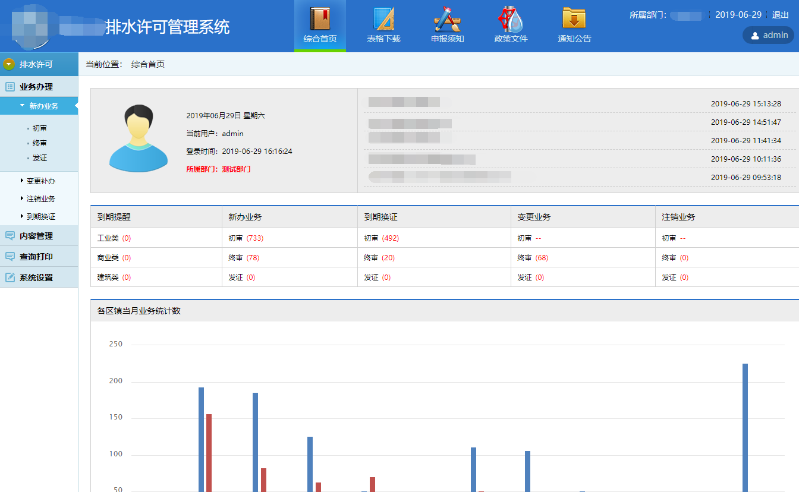Expand the 变更补办 submenu
The width and height of the screenshot is (799, 492).
40,181
